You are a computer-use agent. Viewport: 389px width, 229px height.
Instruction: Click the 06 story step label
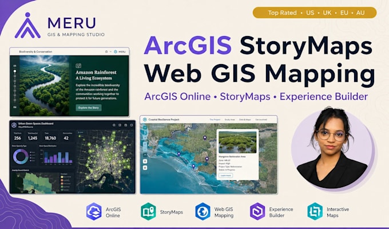tap(15, 107)
